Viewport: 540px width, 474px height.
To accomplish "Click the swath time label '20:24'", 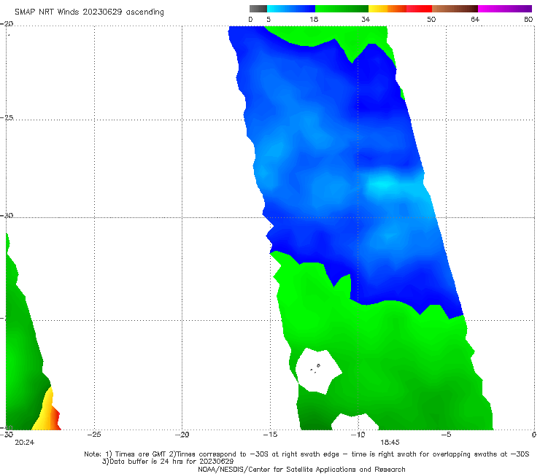I will pos(25,443).
